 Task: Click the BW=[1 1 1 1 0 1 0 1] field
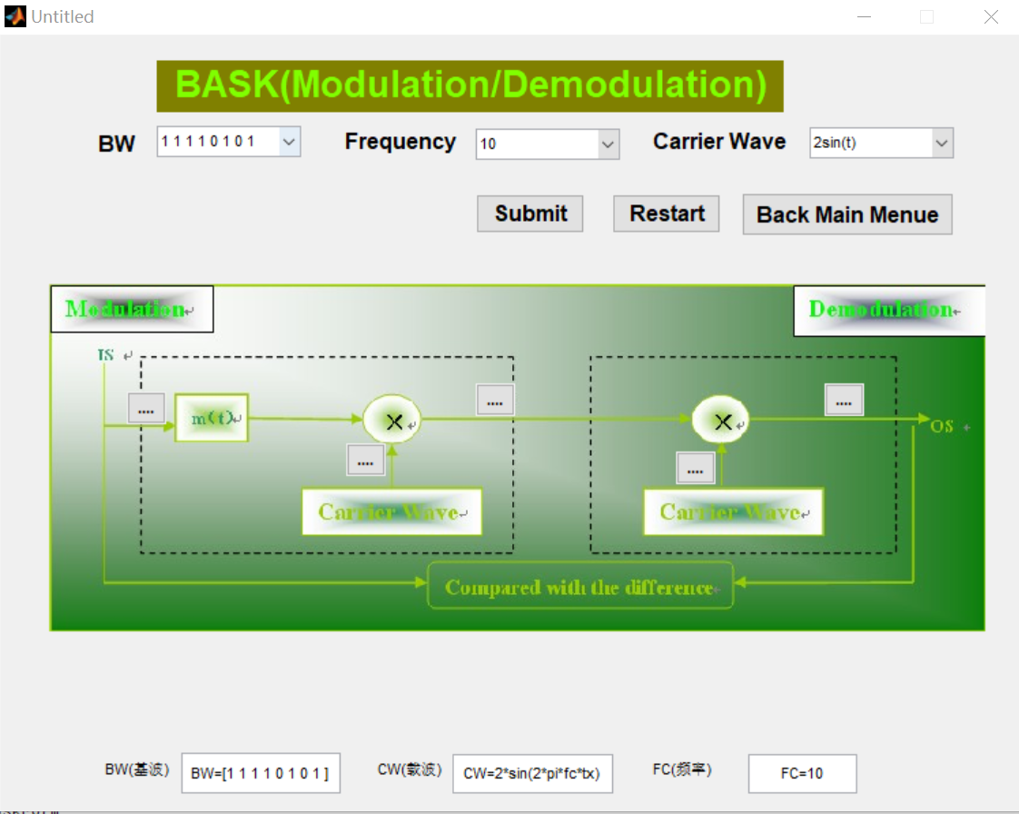click(x=261, y=773)
